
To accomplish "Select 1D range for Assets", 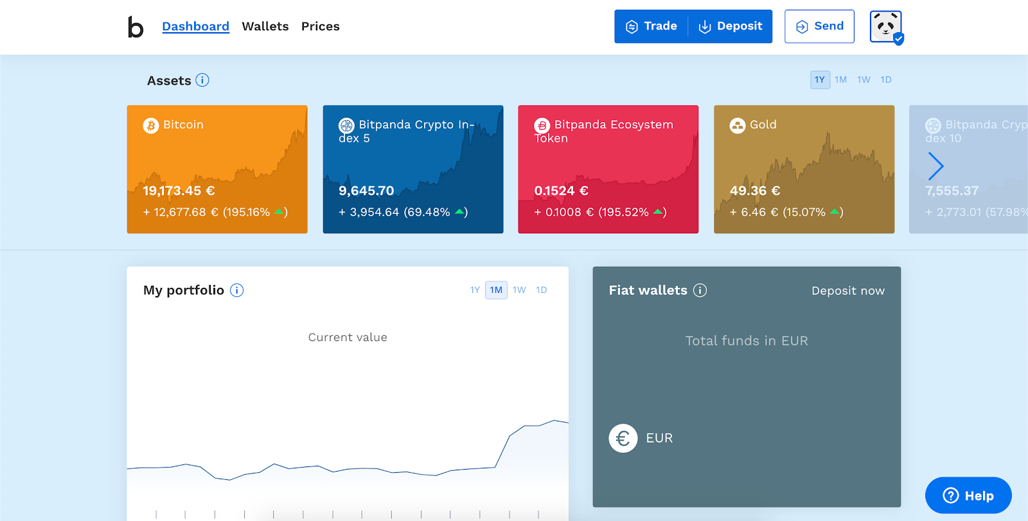I will click(886, 80).
